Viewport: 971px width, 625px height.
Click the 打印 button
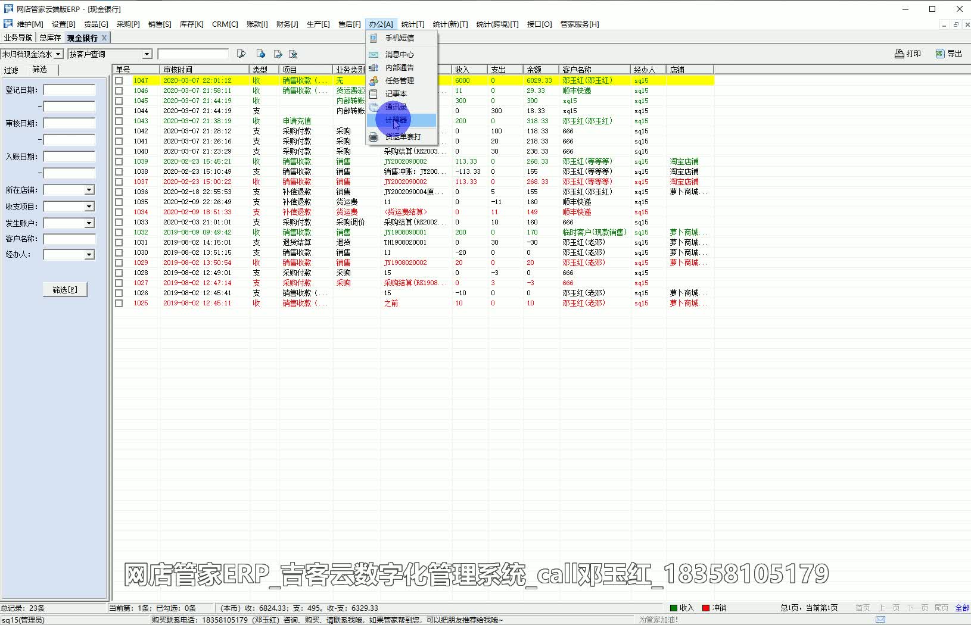click(x=908, y=54)
